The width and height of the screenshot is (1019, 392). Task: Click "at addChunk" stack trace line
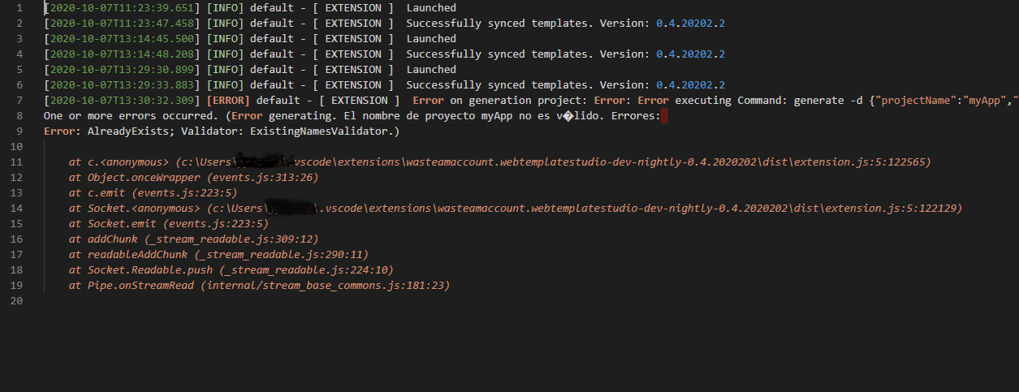(193, 239)
